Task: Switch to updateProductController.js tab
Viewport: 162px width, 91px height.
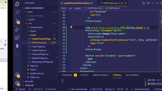Action: 77,3
